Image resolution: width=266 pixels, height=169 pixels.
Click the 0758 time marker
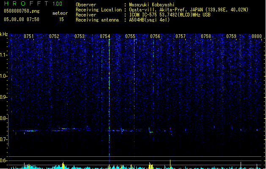click(206, 36)
